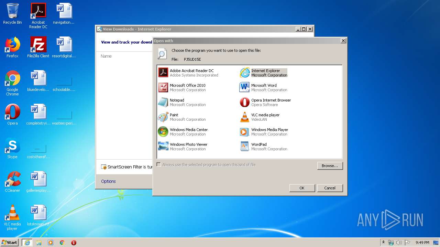Close the Open with dialog
Image resolution: width=440 pixels, height=247 pixels.
point(343,41)
